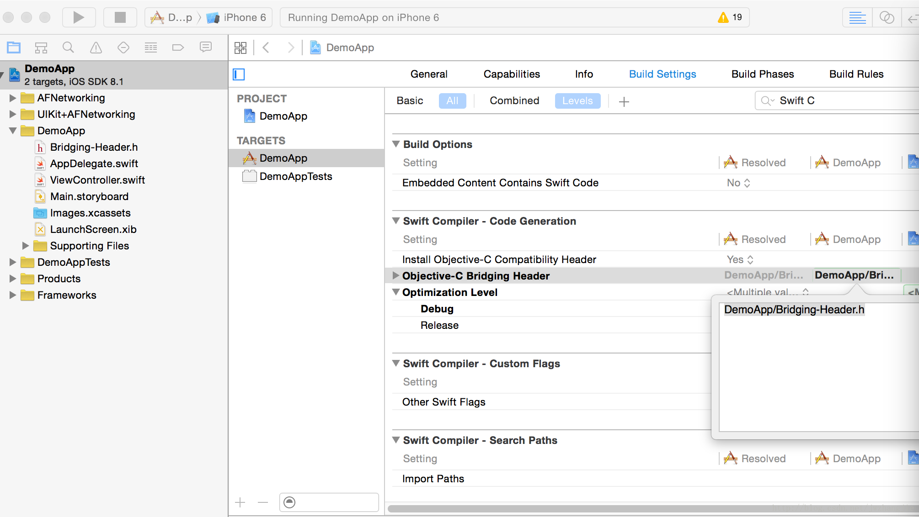Add a user-defined build setting
Image resolution: width=919 pixels, height=517 pixels.
tap(624, 101)
